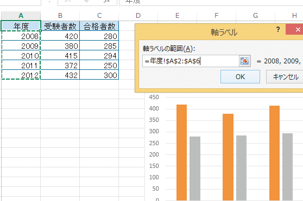Click the cell with value 250
303x201 pixels.
click(99, 66)
